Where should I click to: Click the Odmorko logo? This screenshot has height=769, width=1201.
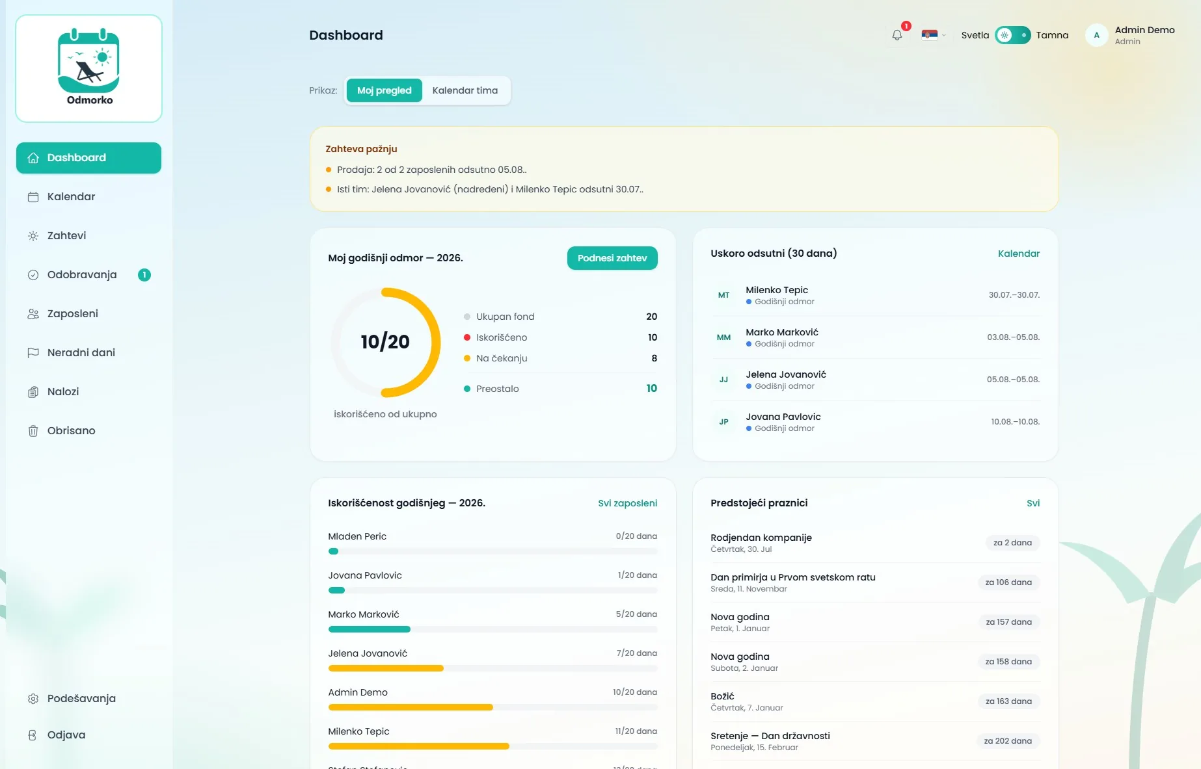click(x=89, y=68)
